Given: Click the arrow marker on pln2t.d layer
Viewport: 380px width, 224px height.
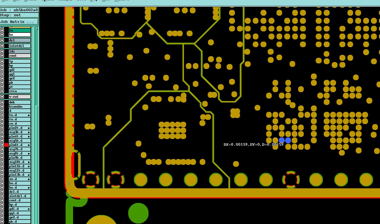Looking at the screenshot, I should coord(29,128).
